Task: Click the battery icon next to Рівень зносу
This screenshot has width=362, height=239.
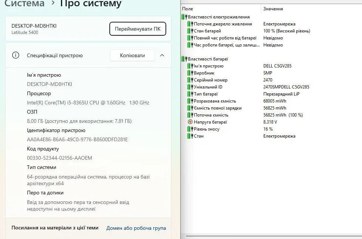Action: 190,129
